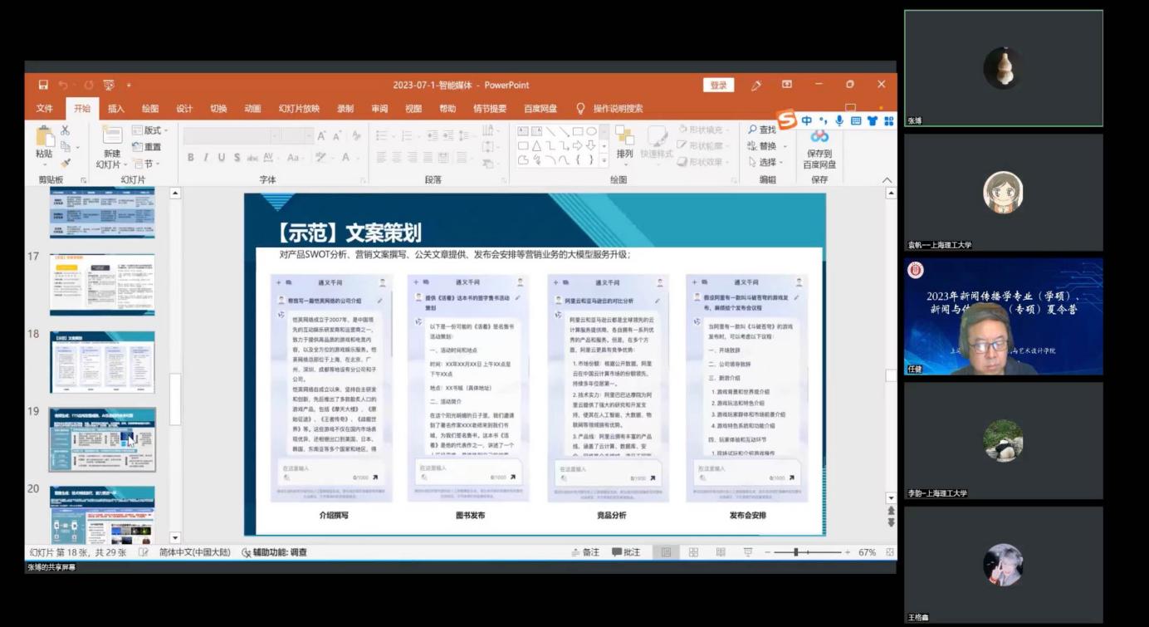This screenshot has height=627, width=1149.
Task: Click the 重置 reset slide button
Action: point(147,147)
